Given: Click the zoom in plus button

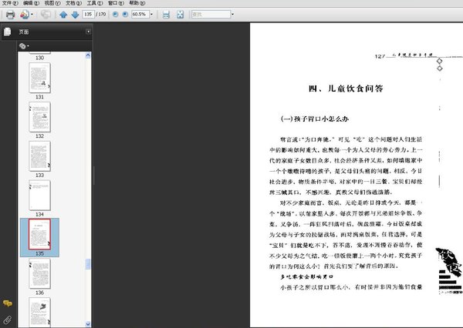Looking at the screenshot, I should (x=125, y=14).
